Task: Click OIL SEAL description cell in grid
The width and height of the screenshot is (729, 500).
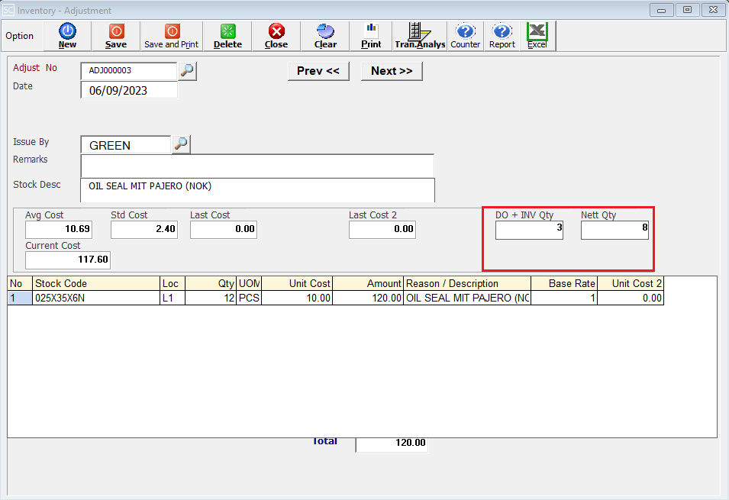Action: [x=467, y=298]
